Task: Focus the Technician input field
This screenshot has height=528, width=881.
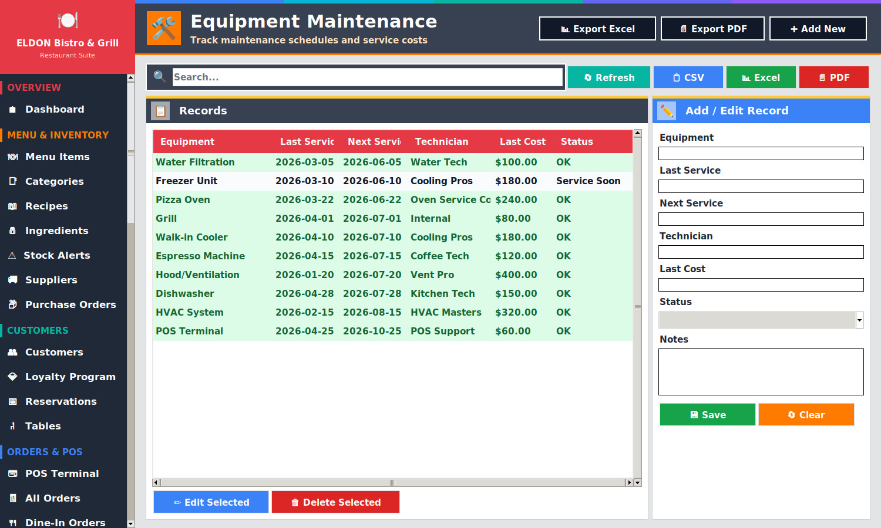Action: (x=761, y=252)
